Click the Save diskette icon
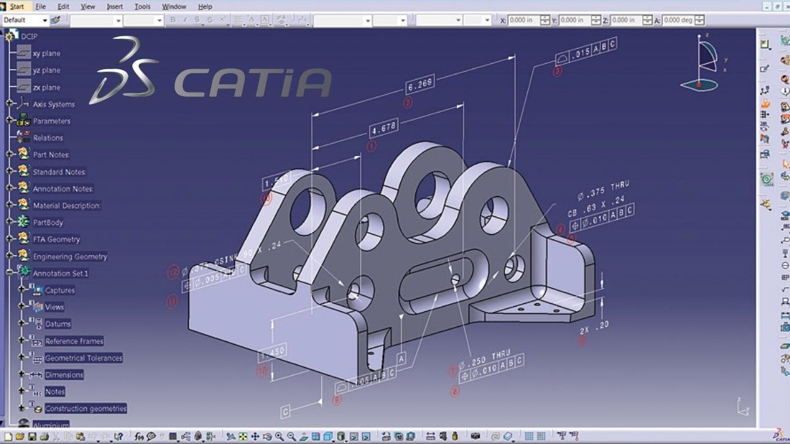This screenshot has width=790, height=444. pos(32,436)
